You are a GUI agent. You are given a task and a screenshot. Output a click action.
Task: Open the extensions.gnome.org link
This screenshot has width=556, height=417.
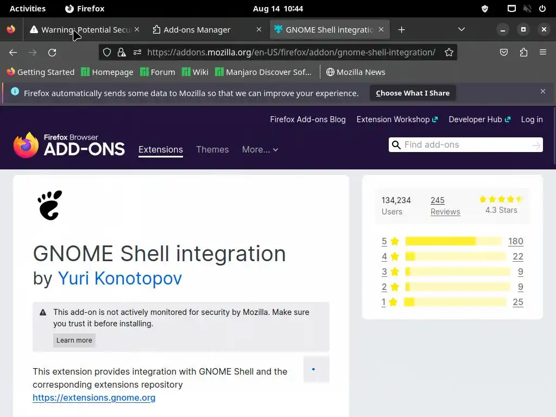coord(94,397)
